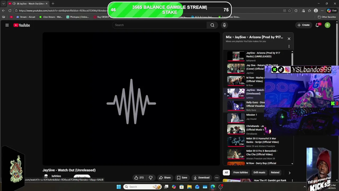Start voice search with the microphone
Viewport: 339px width, 191px height.
point(224,25)
